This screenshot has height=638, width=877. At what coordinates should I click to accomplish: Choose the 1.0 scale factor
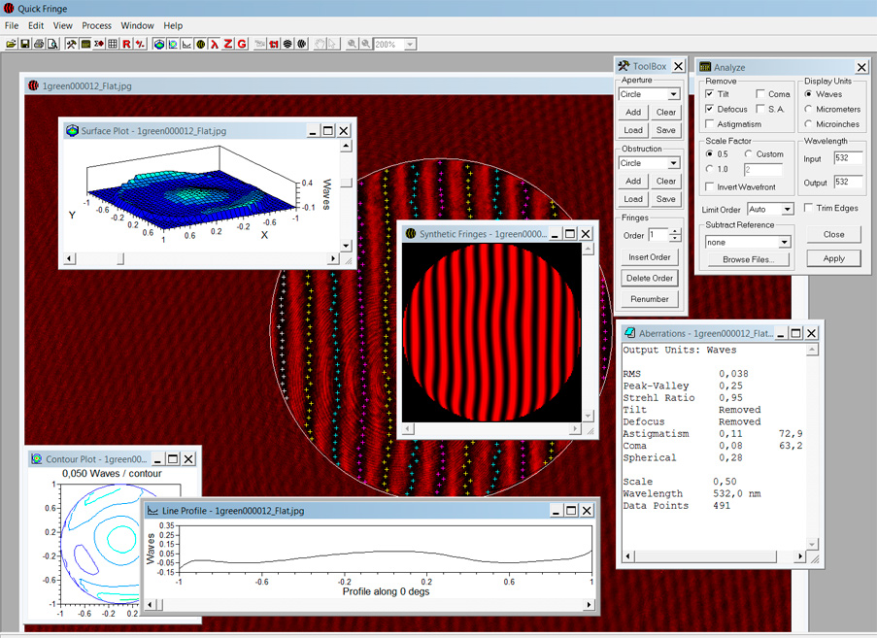(709, 169)
